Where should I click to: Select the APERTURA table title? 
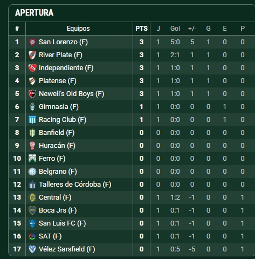pyautogui.click(x=35, y=12)
